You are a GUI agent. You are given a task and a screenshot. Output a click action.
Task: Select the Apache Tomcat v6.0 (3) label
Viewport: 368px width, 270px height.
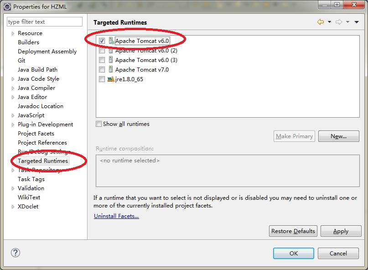(146, 60)
